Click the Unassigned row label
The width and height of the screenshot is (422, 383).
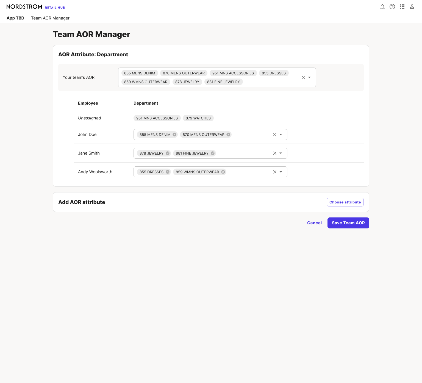click(x=90, y=118)
